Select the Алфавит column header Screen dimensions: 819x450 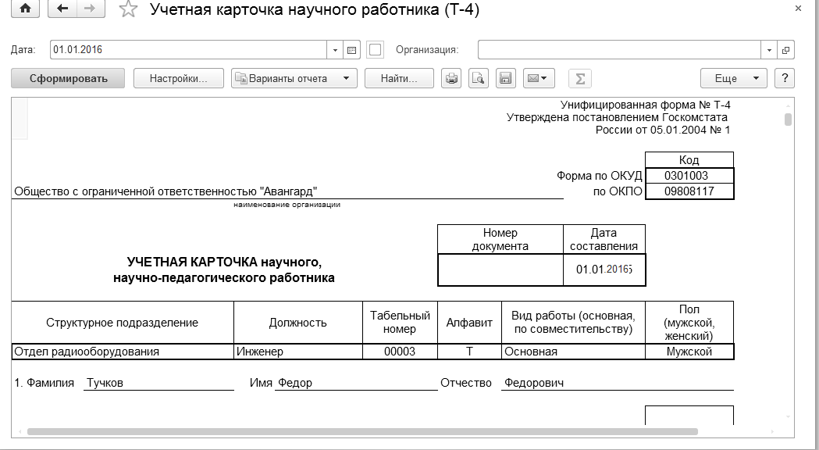coord(469,323)
